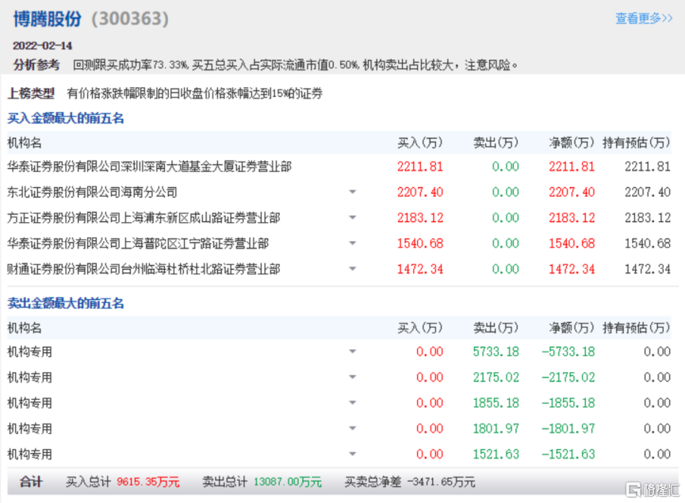Open stock title 博腾股份 (300363)

click(x=91, y=19)
